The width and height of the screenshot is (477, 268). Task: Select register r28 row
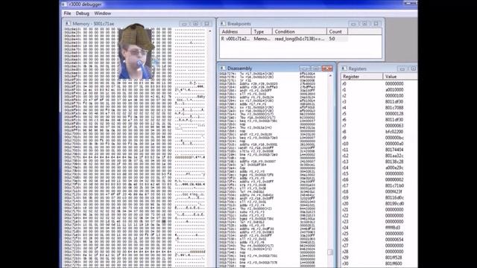[x=379, y=252]
